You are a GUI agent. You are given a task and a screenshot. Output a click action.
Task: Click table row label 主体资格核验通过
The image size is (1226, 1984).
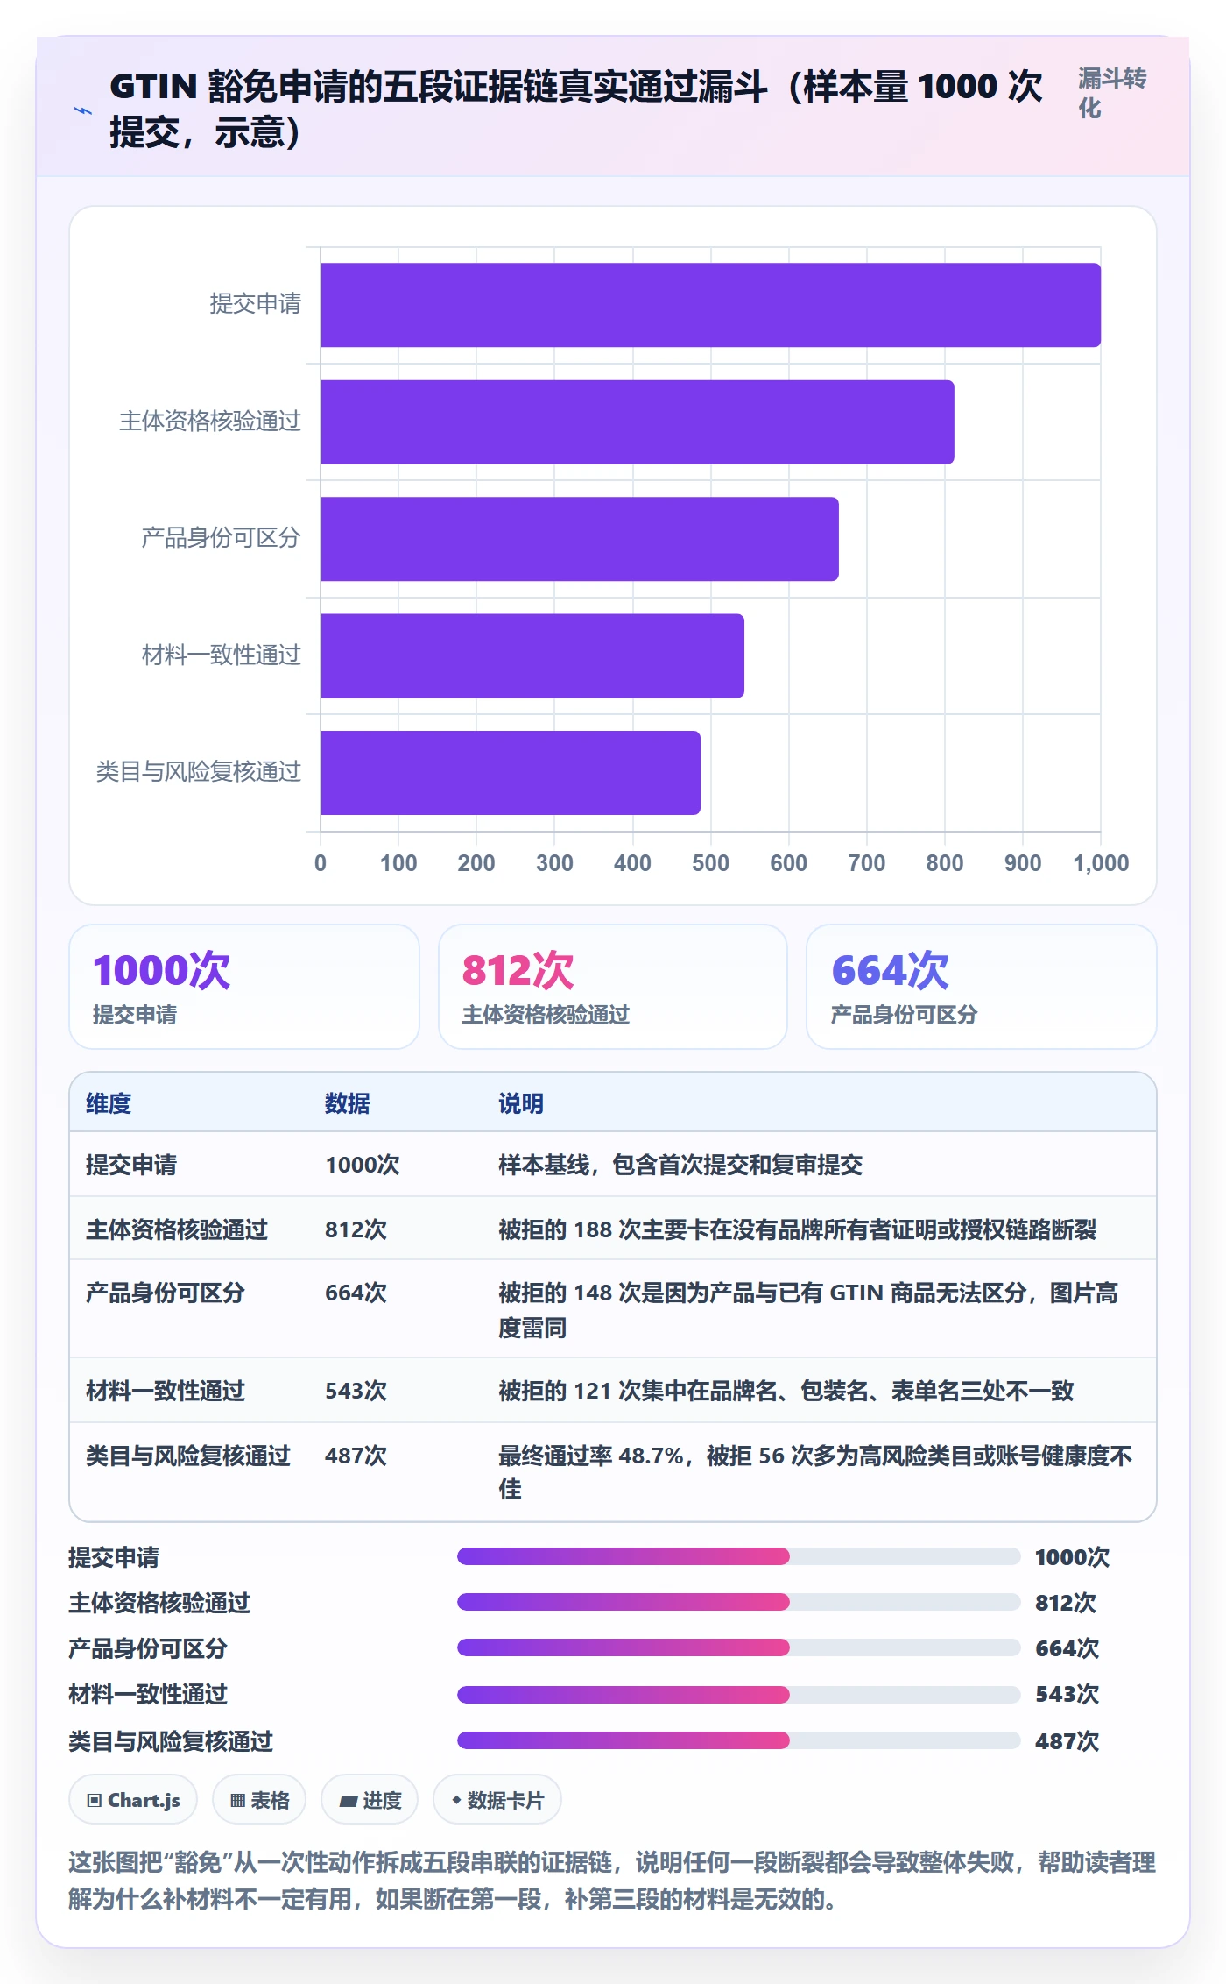[177, 1229]
